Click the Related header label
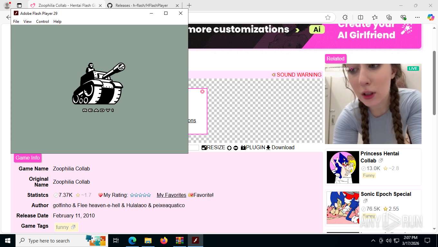 point(336,59)
